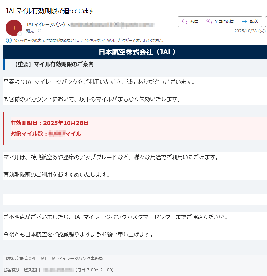Click the recipient presence circle next to 宛先

[40, 31]
